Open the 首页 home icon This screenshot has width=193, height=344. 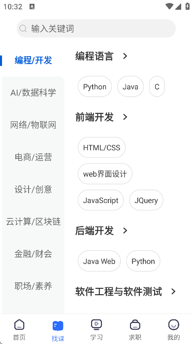[19, 325]
